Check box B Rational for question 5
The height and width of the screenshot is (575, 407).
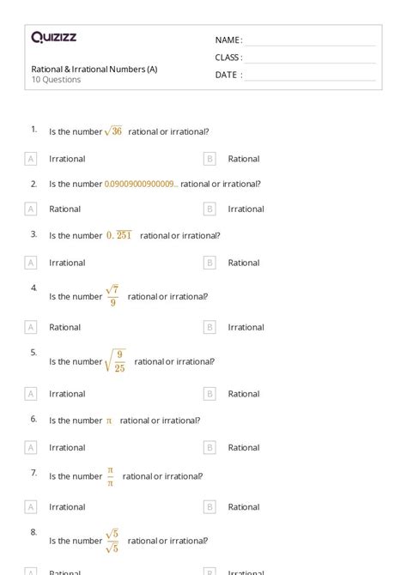tap(210, 394)
